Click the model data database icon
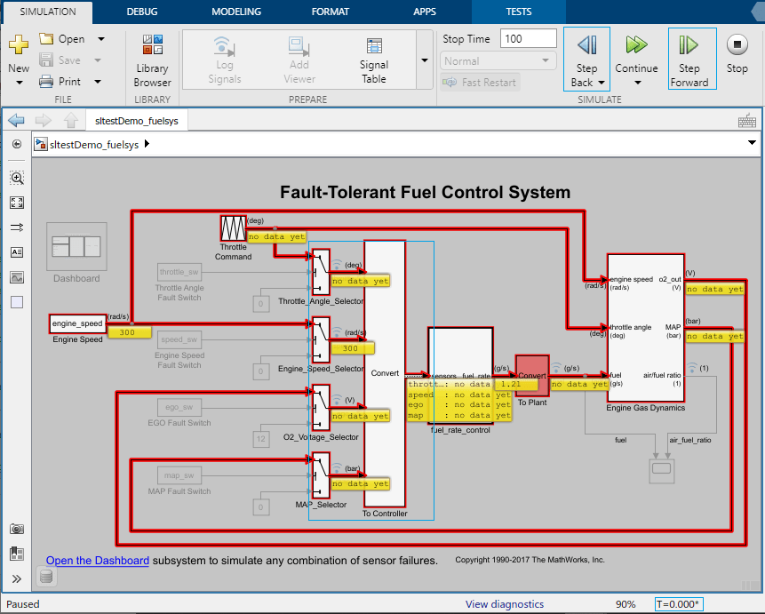Screen dimensions: 765x614 (x=46, y=577)
